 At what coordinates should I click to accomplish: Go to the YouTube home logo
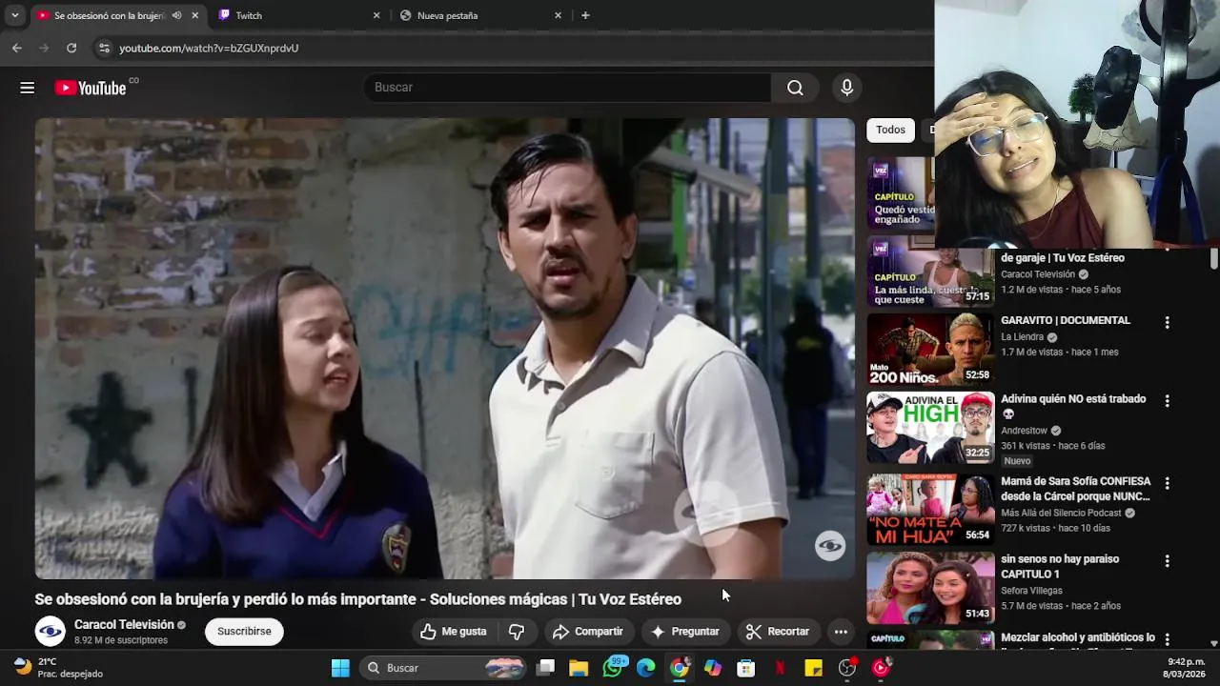point(91,88)
